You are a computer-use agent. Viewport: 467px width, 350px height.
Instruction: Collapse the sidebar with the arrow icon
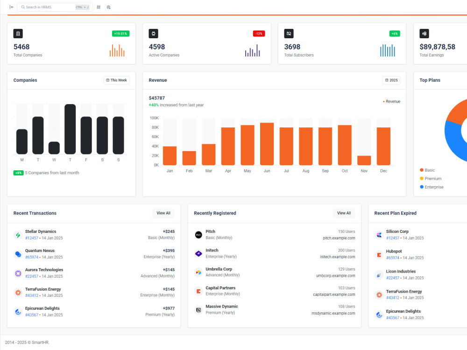[x=12, y=7]
